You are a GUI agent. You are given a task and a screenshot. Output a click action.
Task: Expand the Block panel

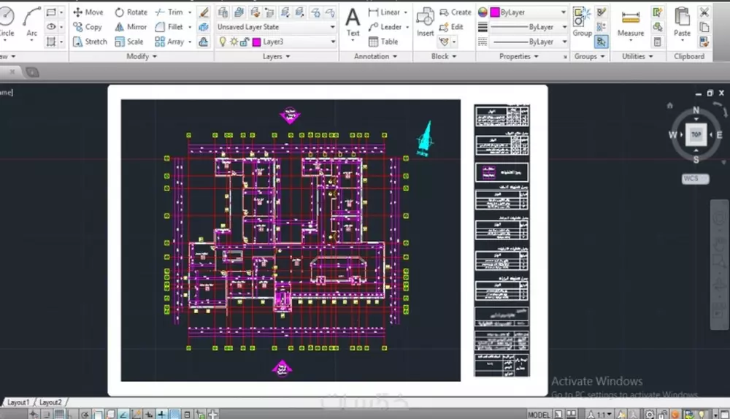pos(444,56)
